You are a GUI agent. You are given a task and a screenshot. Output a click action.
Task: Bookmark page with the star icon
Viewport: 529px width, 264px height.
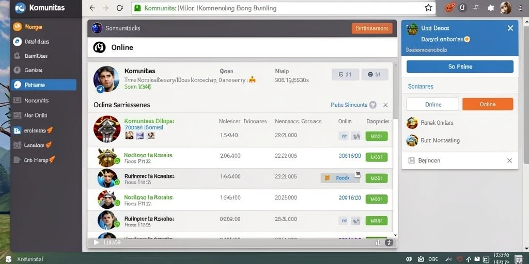coord(428,8)
